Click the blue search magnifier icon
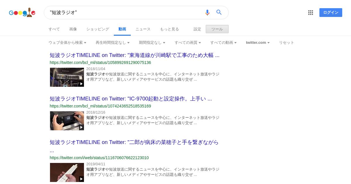 [x=219, y=12]
